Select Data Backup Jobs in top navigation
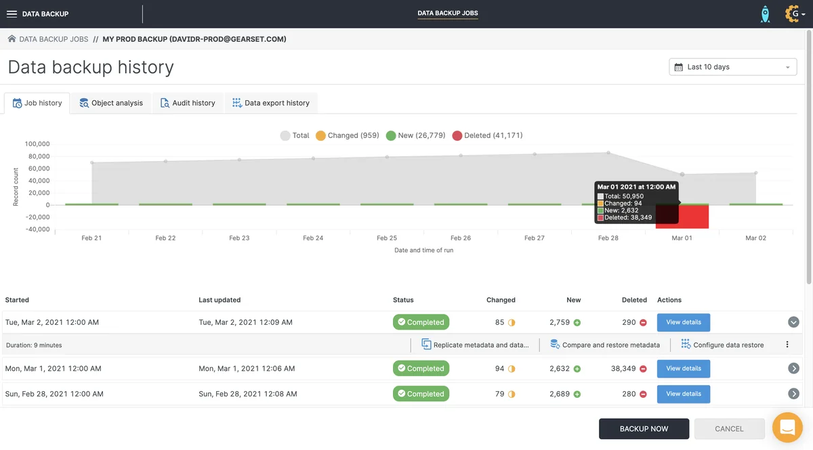Screen dimensions: 813x450 coord(448,14)
